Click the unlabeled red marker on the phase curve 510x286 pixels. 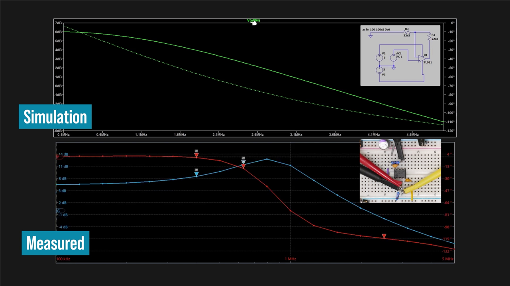[384, 236]
